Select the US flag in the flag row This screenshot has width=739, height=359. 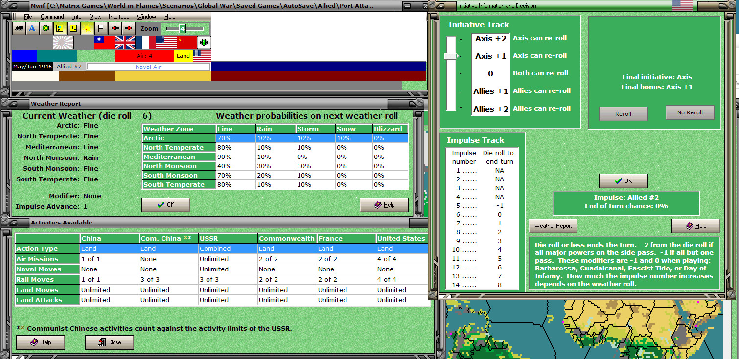pos(166,43)
